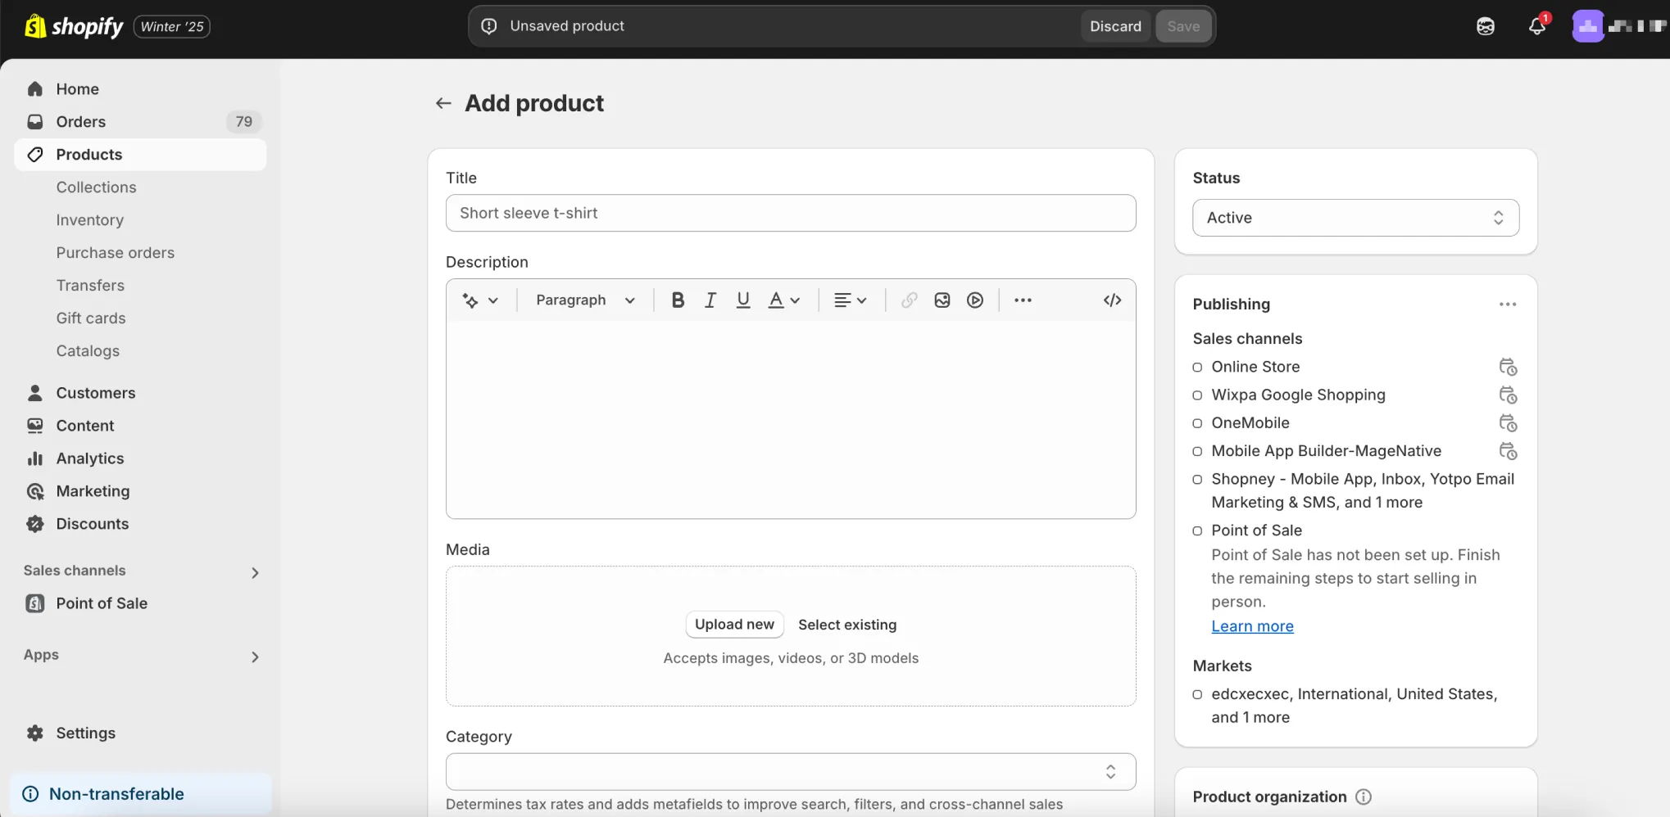Open Purchase orders under Products

pyautogui.click(x=116, y=253)
